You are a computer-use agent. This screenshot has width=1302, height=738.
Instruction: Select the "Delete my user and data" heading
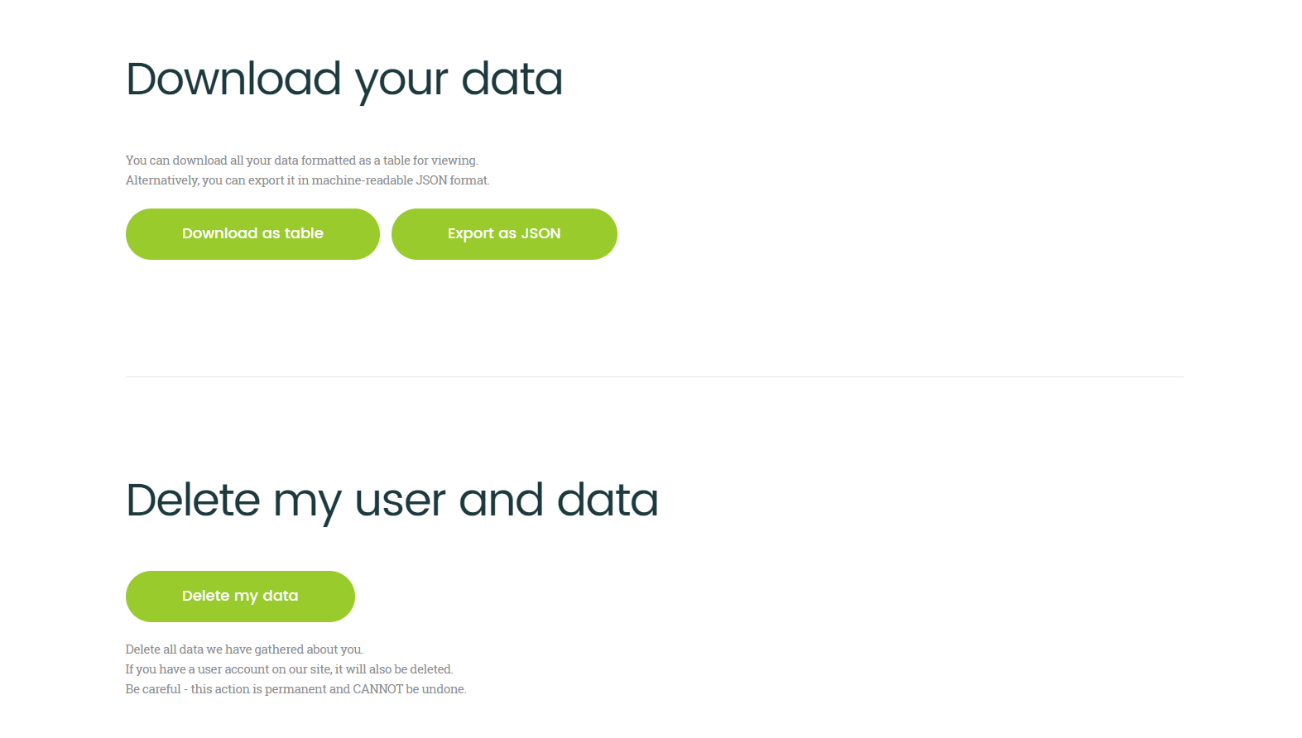click(392, 501)
